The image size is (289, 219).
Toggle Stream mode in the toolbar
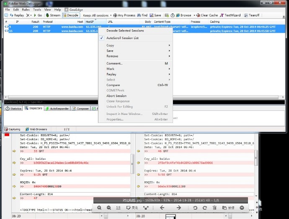pos(53,16)
